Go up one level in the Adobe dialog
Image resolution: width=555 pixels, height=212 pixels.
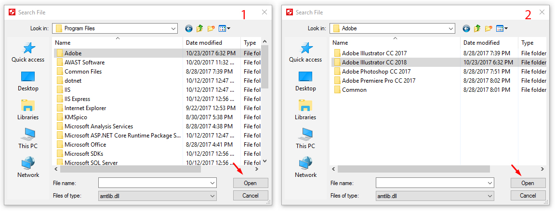(477, 28)
